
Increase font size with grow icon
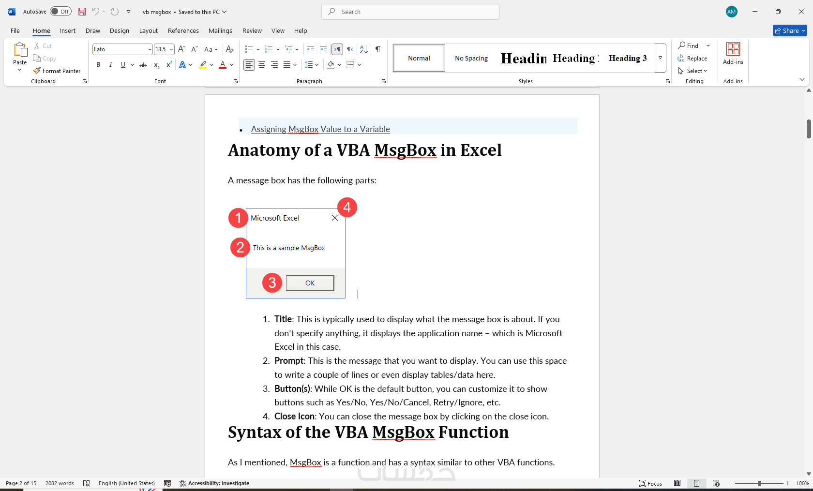coord(182,49)
